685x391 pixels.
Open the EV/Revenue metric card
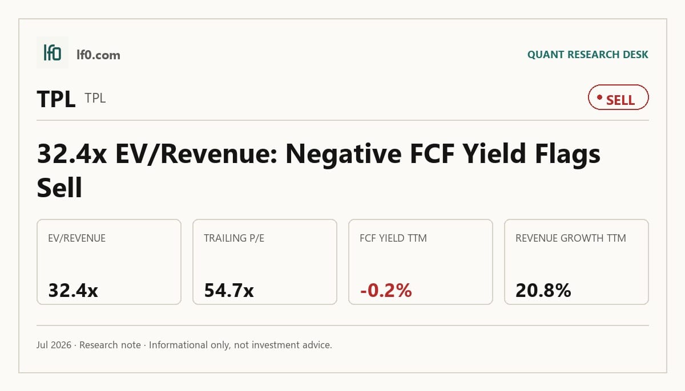[109, 262]
